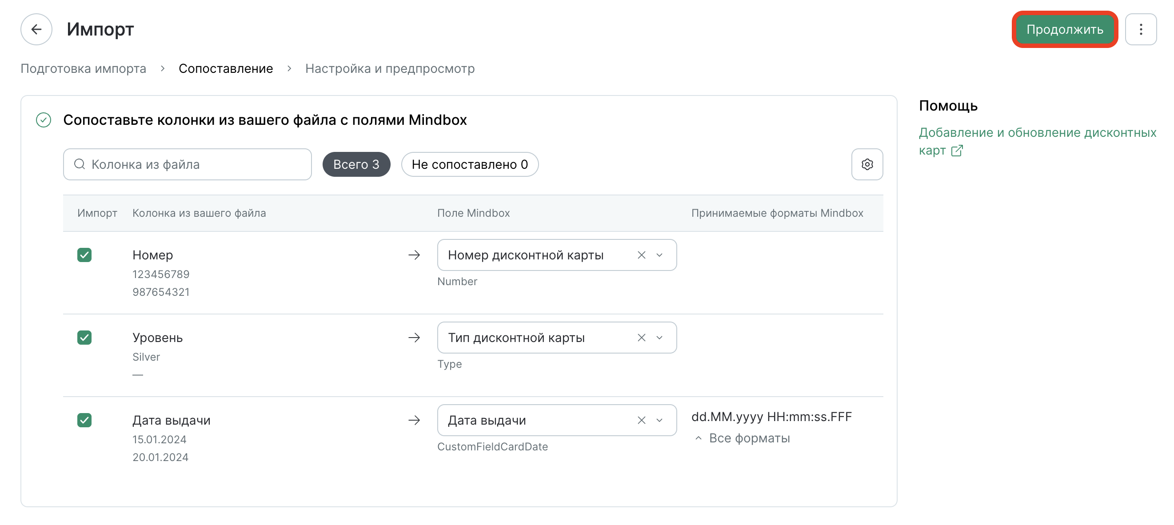The height and width of the screenshot is (525, 1174).
Task: Open Добавление и обновление дисконтных карт help link
Action: click(x=1037, y=141)
